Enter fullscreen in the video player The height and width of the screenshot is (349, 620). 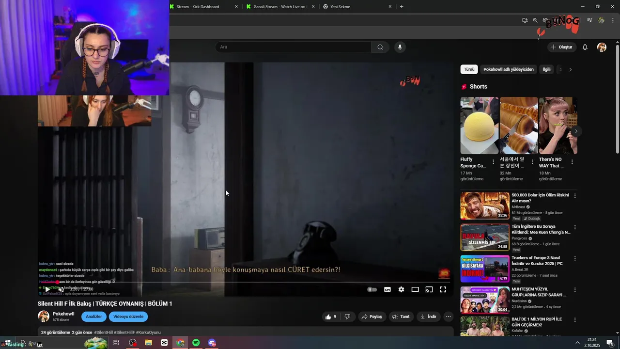[443, 289]
